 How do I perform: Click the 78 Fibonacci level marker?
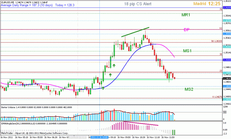pyautogui.click(x=221, y=9)
